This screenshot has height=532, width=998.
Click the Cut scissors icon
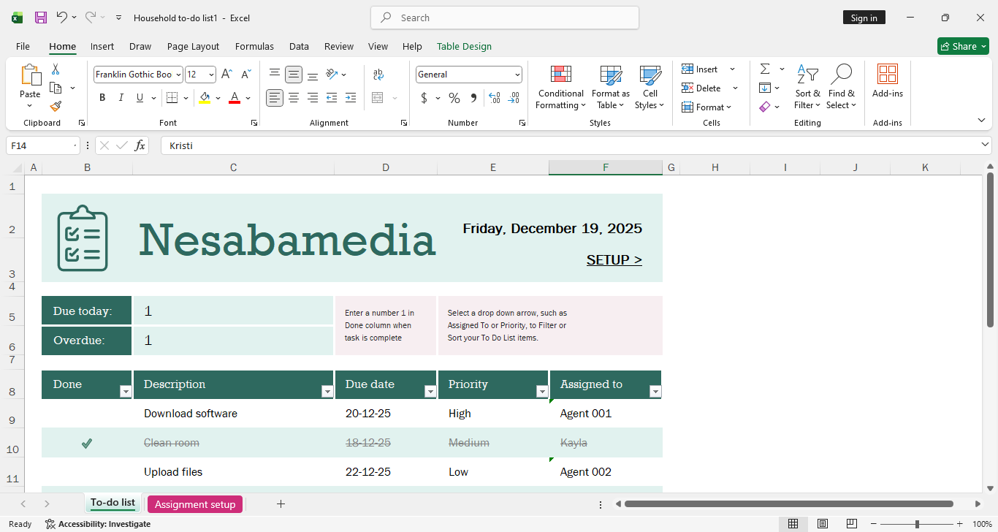point(56,69)
